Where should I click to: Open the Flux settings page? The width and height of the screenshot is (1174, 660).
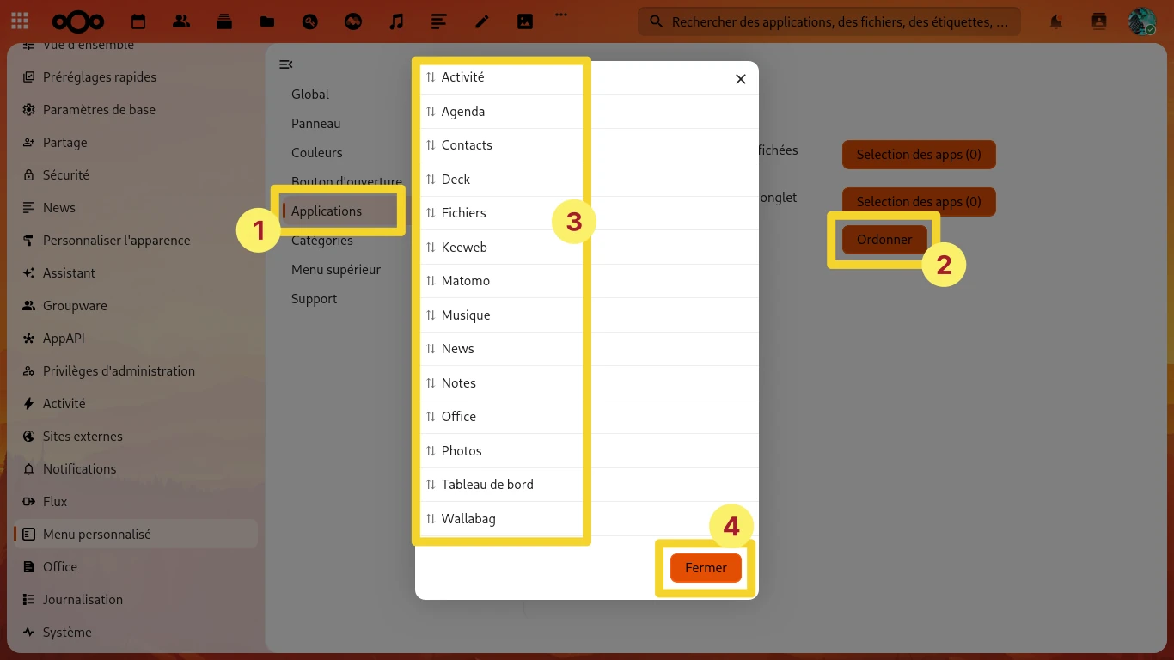click(x=135, y=502)
